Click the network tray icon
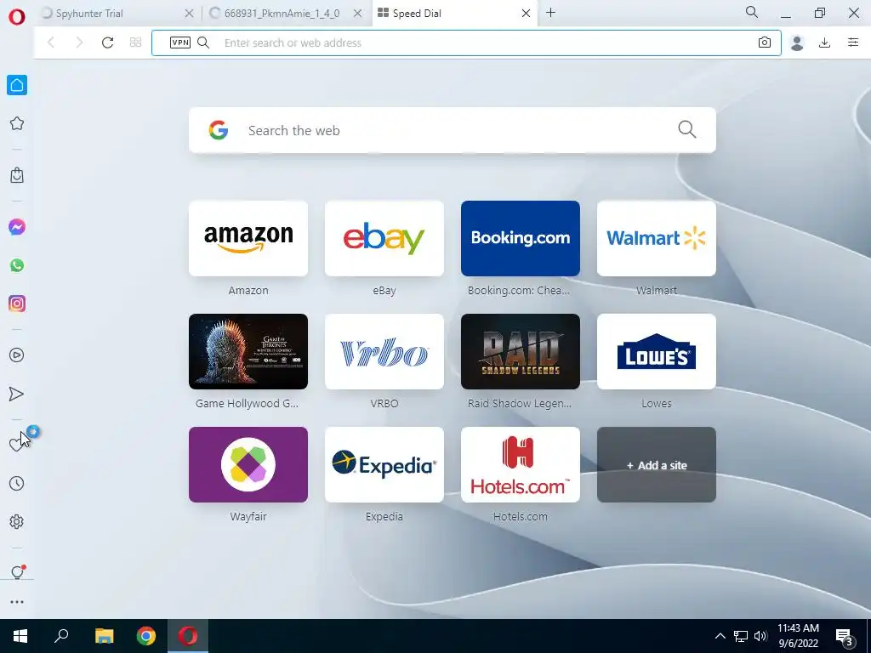The image size is (871, 653). [741, 636]
